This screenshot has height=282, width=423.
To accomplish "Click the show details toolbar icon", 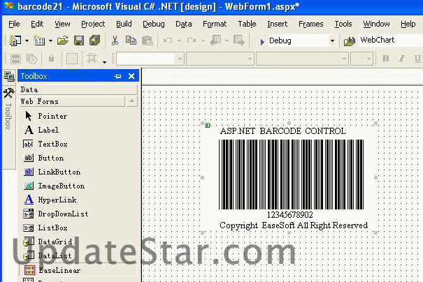I will [x=31, y=59].
